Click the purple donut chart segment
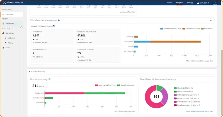Screen dimensions: 223x117 click(x=165, y=96)
